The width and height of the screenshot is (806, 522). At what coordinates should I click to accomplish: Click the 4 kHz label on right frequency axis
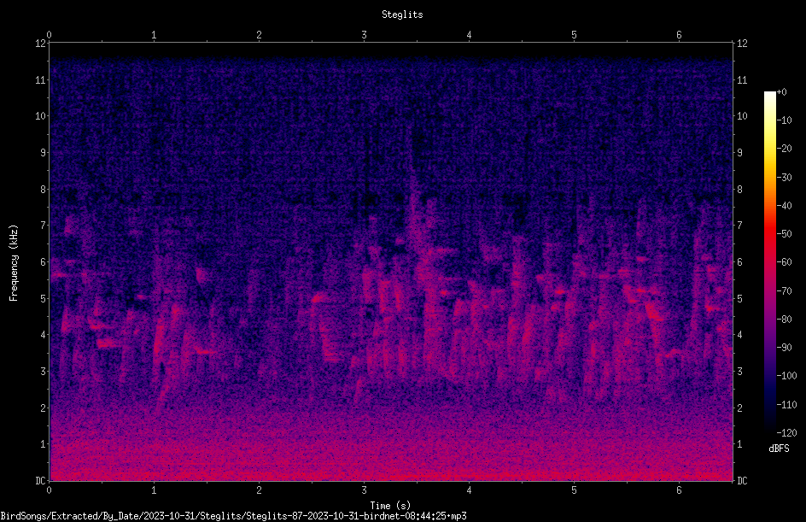pyautogui.click(x=739, y=335)
